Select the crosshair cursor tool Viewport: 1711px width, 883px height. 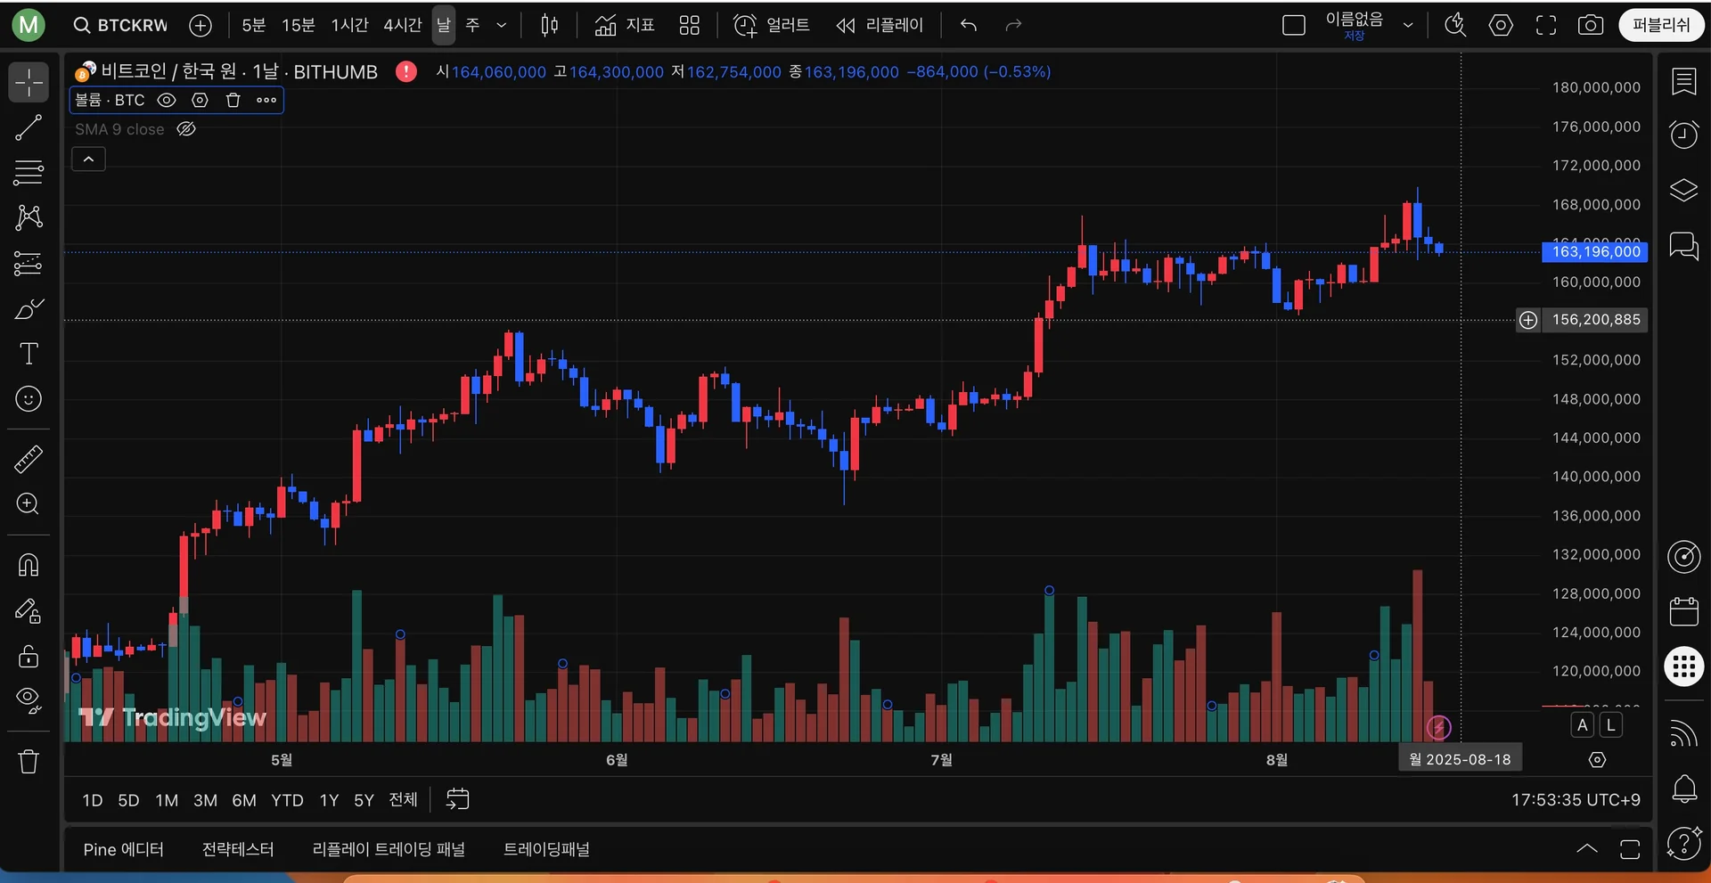point(29,82)
